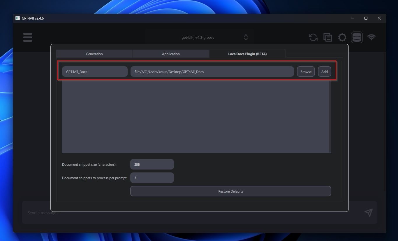Viewport: 398px width, 241px height.
Task: Click the Browse button for folder path
Action: coord(306,71)
